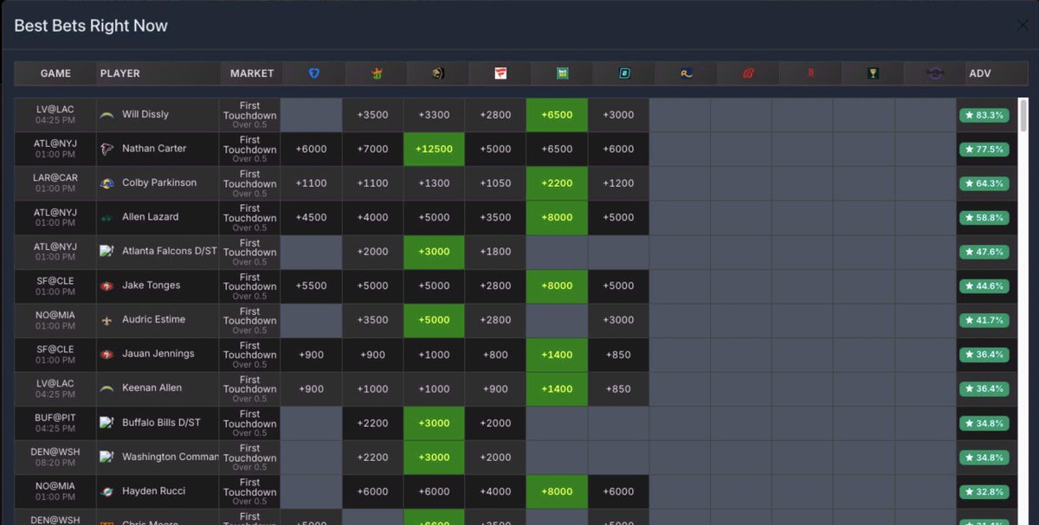Click the DraftKings crown column icon
Viewport: 1039px width, 525px height.
[377, 74]
